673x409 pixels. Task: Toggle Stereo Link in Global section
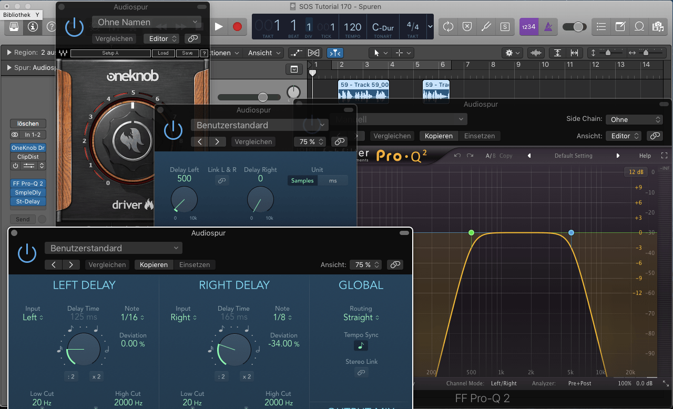click(361, 372)
